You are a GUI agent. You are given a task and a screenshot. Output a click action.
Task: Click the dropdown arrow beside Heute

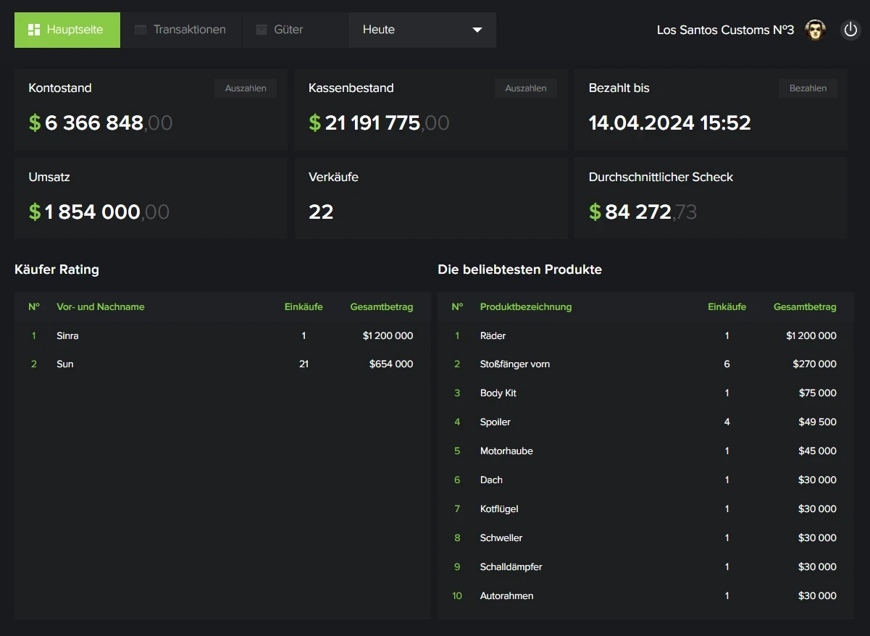pyautogui.click(x=477, y=30)
